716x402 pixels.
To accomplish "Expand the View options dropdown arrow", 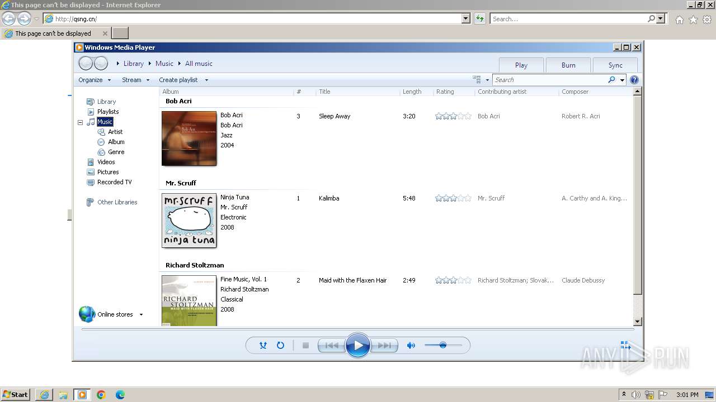I will (487, 80).
